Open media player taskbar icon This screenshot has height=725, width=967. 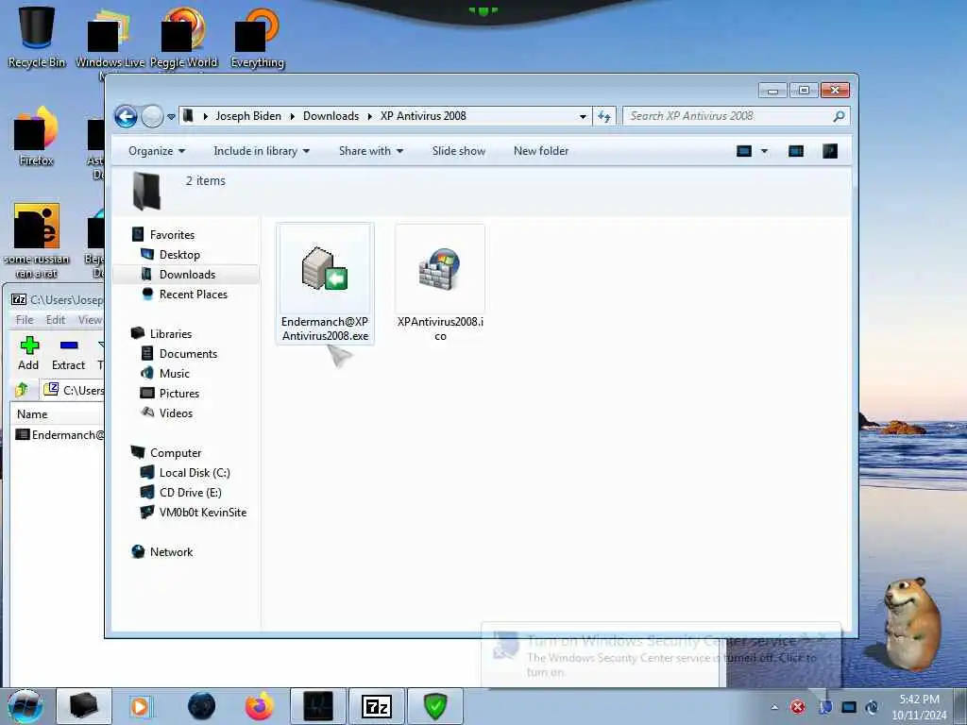point(140,706)
